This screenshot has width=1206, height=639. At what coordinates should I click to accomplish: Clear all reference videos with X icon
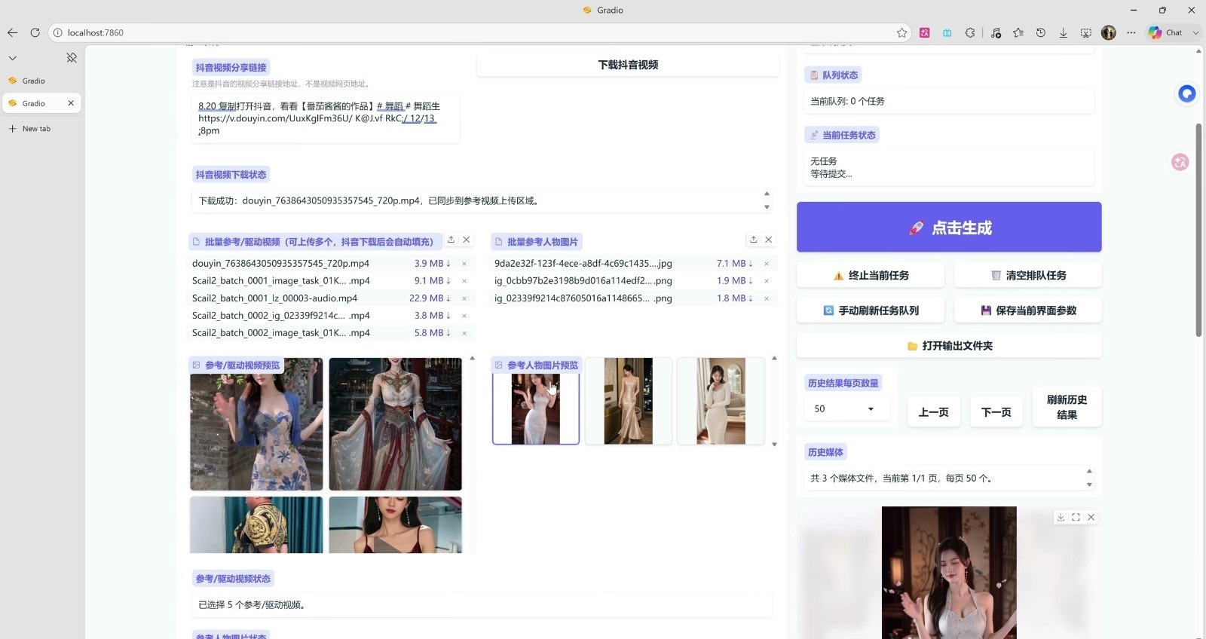click(467, 240)
